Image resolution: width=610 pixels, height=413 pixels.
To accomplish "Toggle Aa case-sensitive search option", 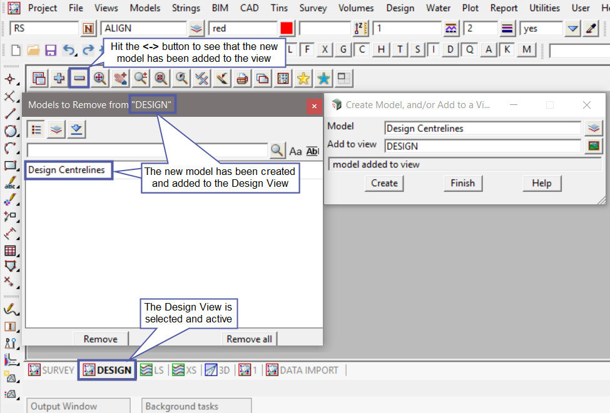I will 295,151.
